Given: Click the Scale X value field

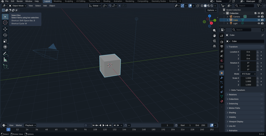Looking at the screenshot, I should 248,78.
